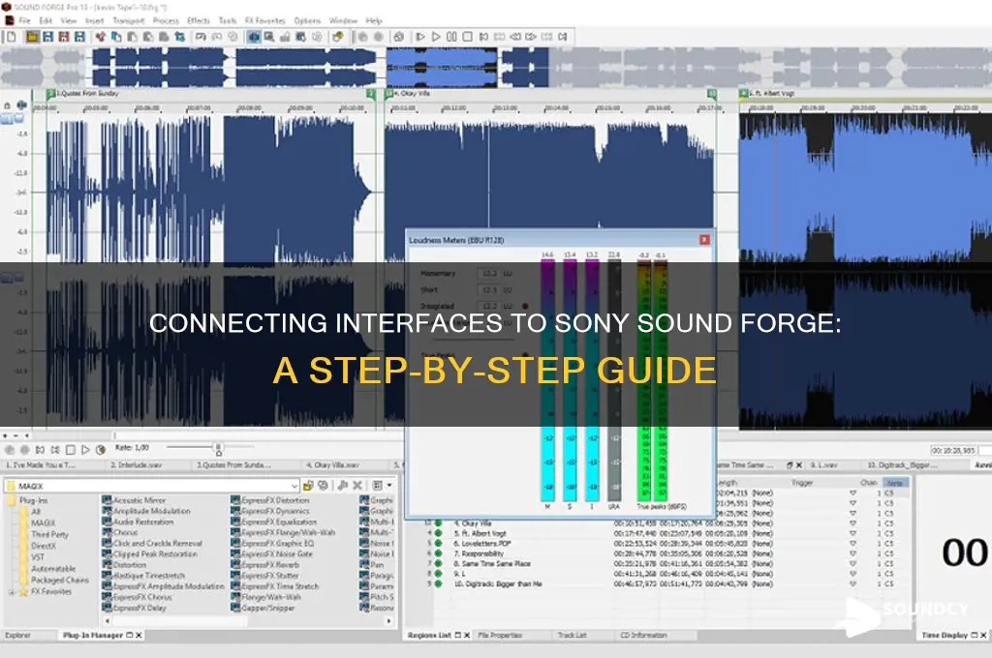This screenshot has height=658, width=992.
Task: Click Play in the data window transport
Action: pyautogui.click(x=85, y=449)
